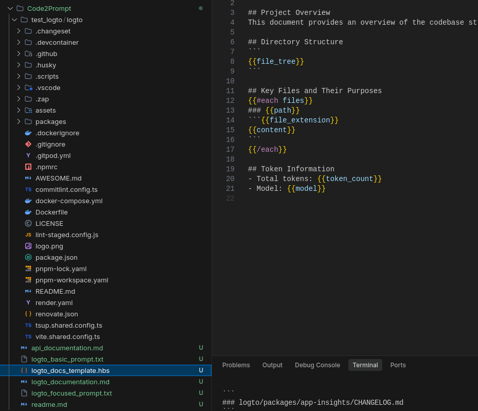Open the Ports panel tab
This screenshot has height=411, width=478.
[x=398, y=365]
